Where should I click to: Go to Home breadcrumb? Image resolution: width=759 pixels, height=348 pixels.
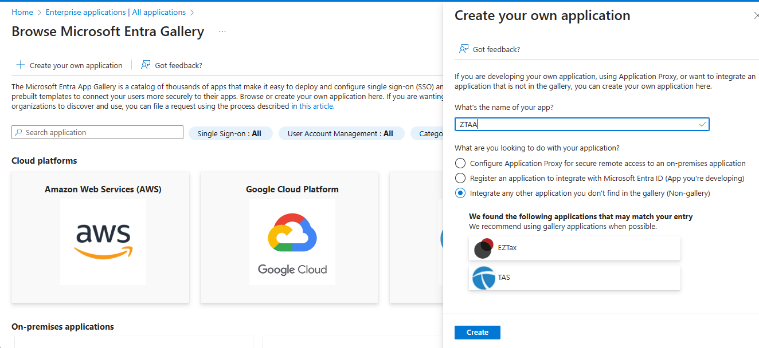click(22, 12)
